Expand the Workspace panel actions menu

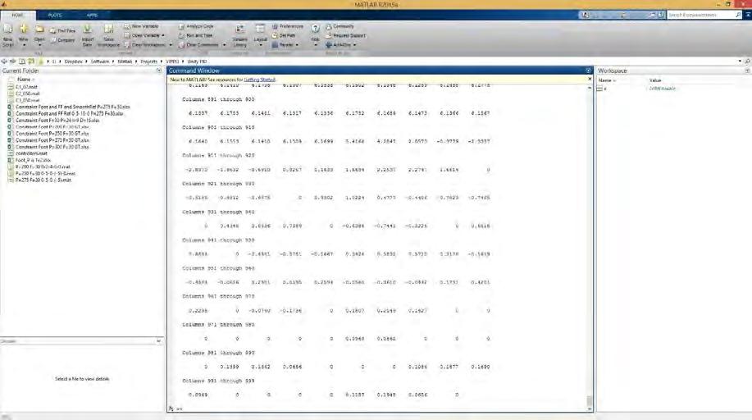[747, 71]
